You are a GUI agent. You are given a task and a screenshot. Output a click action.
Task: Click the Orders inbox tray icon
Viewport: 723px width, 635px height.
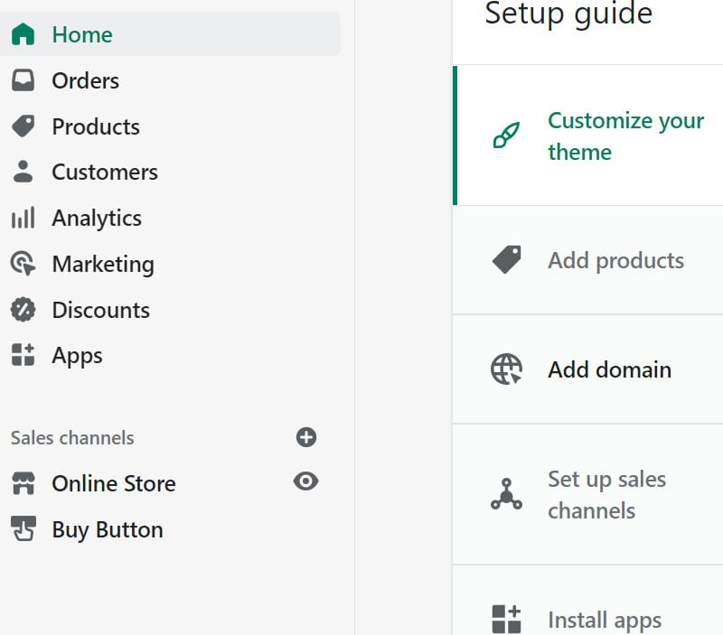click(x=23, y=80)
